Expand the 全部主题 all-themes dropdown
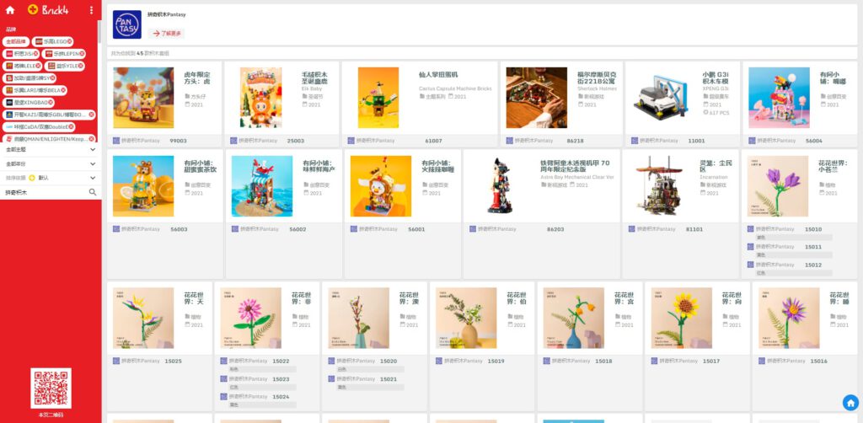The height and width of the screenshot is (423, 863). (x=50, y=149)
